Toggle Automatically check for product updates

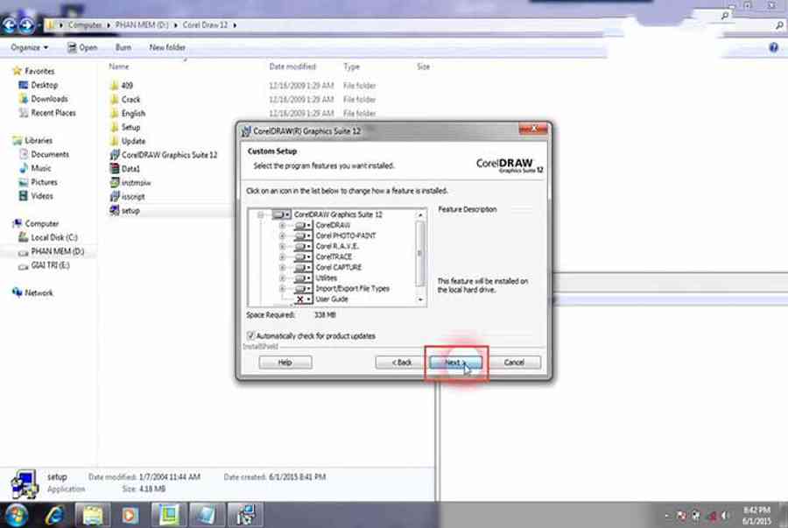pos(251,335)
